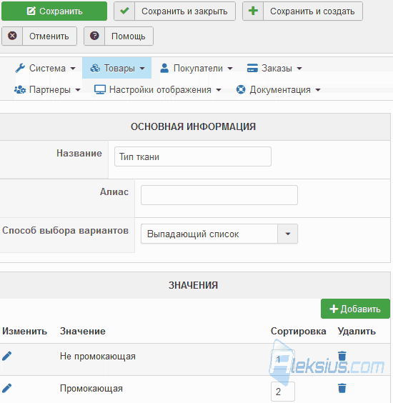Click the trash icon for Промокающая row
This screenshot has height=403, width=393.
342,388
